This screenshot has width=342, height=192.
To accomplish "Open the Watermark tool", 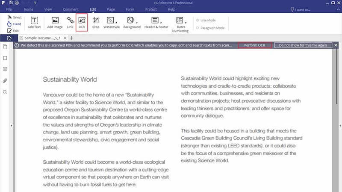I will point(112,23).
